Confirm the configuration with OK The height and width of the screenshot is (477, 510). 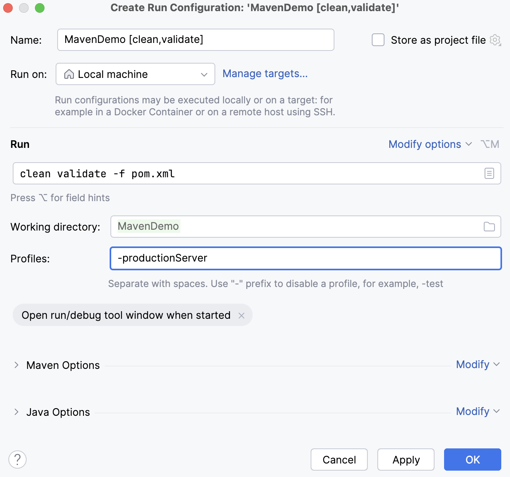point(472,460)
